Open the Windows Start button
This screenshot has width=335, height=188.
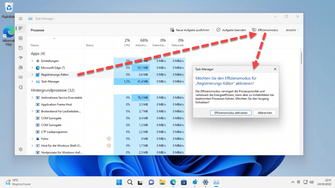(119, 182)
